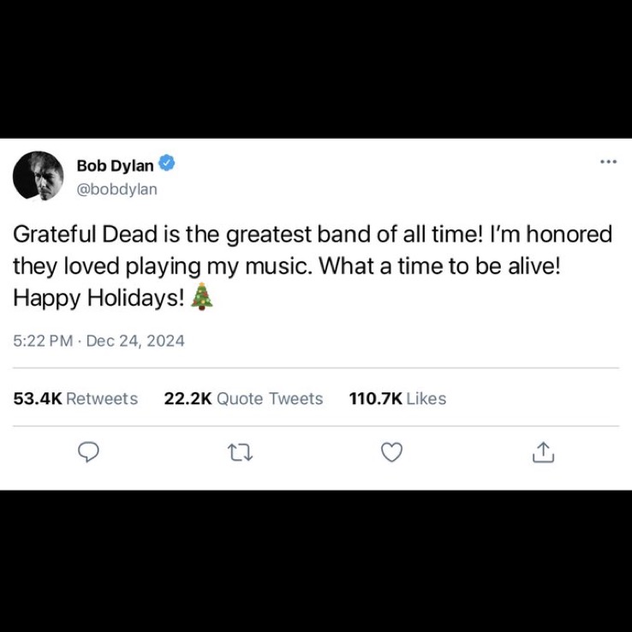Open the three-dot more options menu
The width and height of the screenshot is (632, 632).
point(609,162)
